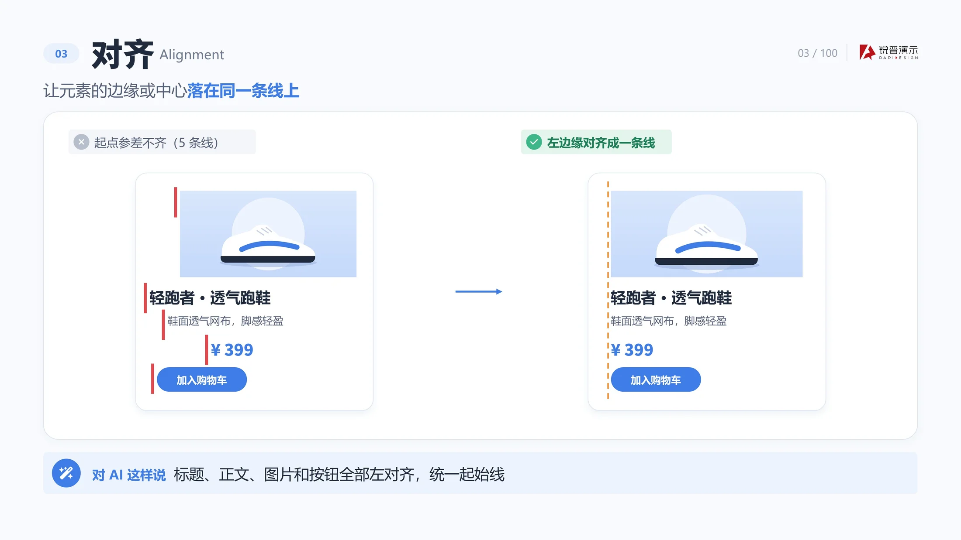This screenshot has width=961, height=540.
Task: Click 加入购物车 button in right aligned card
Action: point(656,379)
